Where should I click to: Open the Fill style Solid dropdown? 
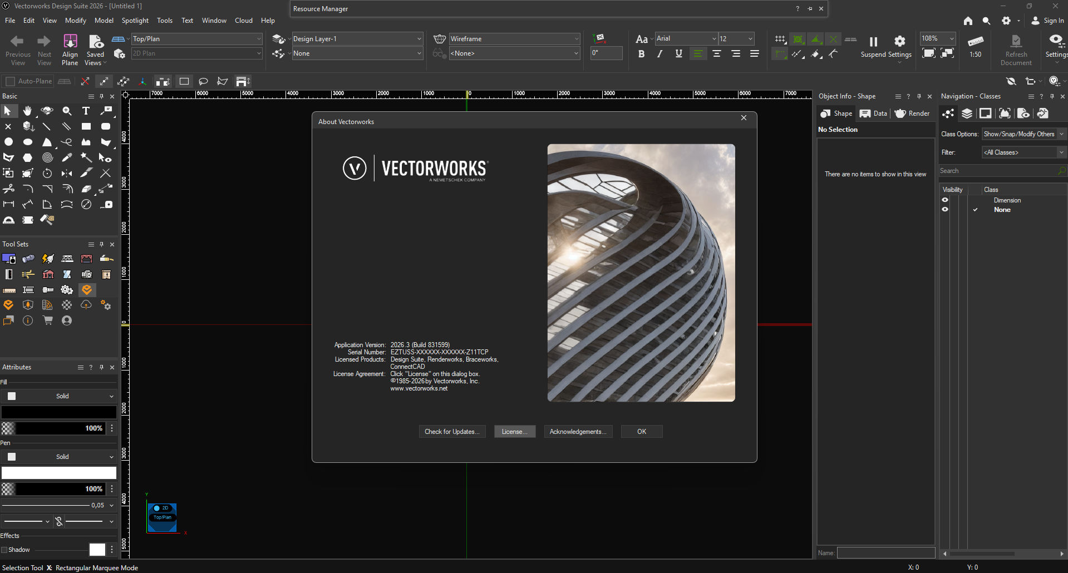(x=59, y=396)
